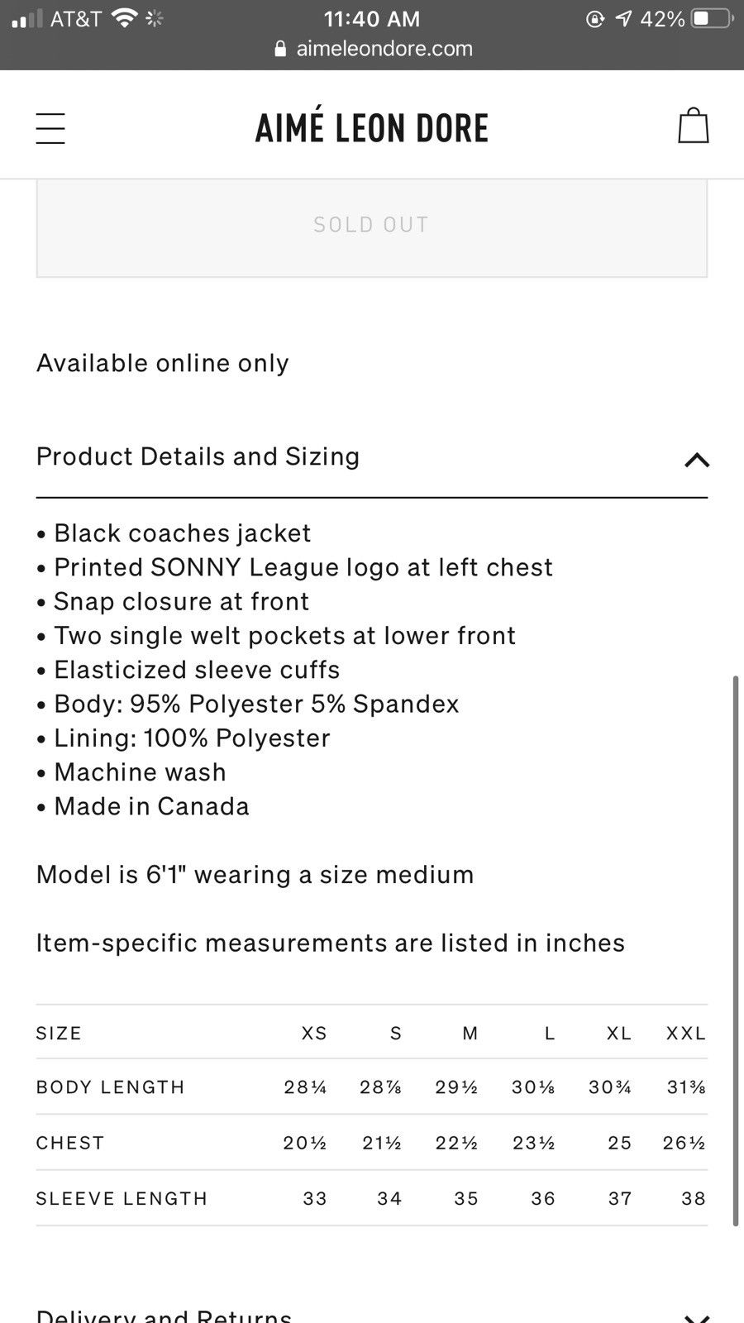Viewport: 744px width, 1323px height.
Task: Click the page scrollbar on right edge
Action: click(735, 951)
